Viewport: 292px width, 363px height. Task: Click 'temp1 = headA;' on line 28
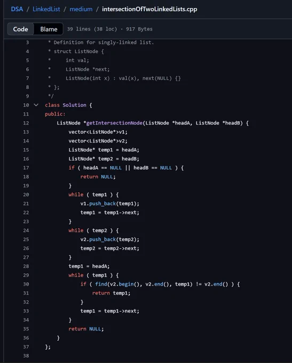coord(89,266)
